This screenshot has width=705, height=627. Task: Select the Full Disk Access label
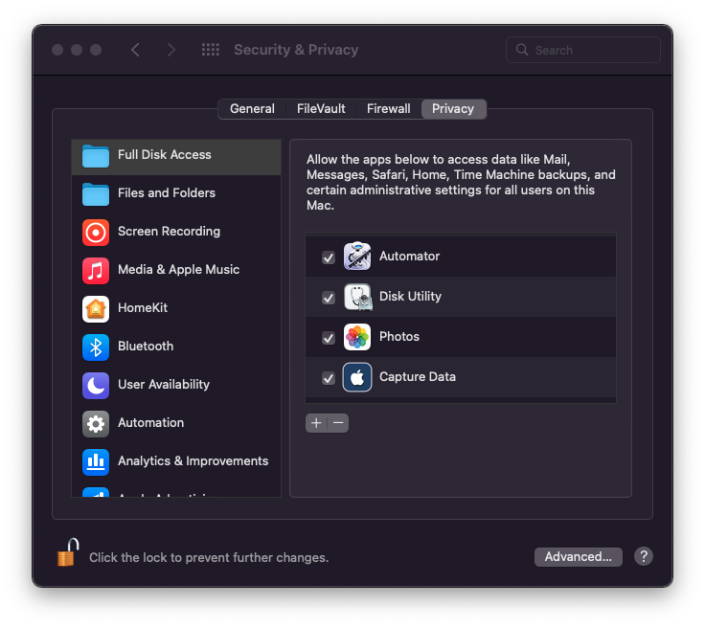tap(164, 155)
